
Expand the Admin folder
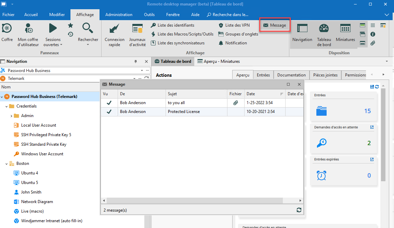coord(12,116)
